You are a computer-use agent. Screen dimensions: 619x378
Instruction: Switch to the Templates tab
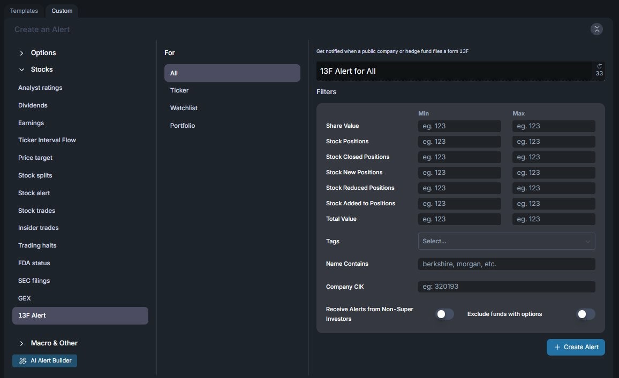24,11
